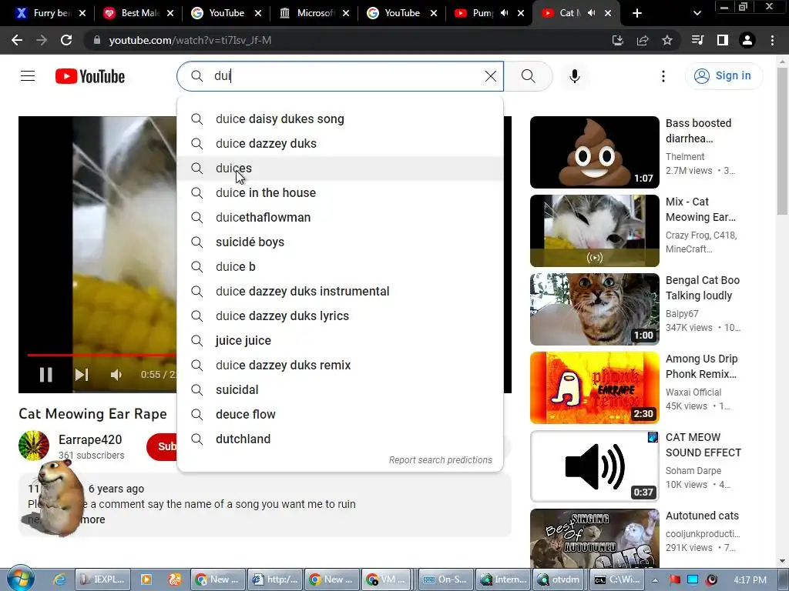Open Among Us Drip Phonk Remix thumbnail
The image size is (789, 591).
tap(594, 388)
